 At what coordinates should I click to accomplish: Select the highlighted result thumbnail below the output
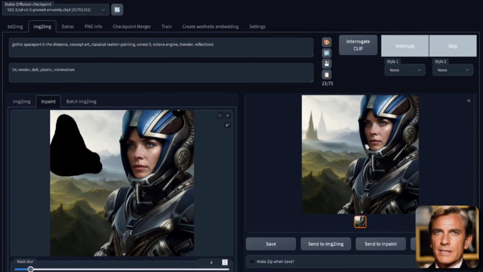pos(360,221)
